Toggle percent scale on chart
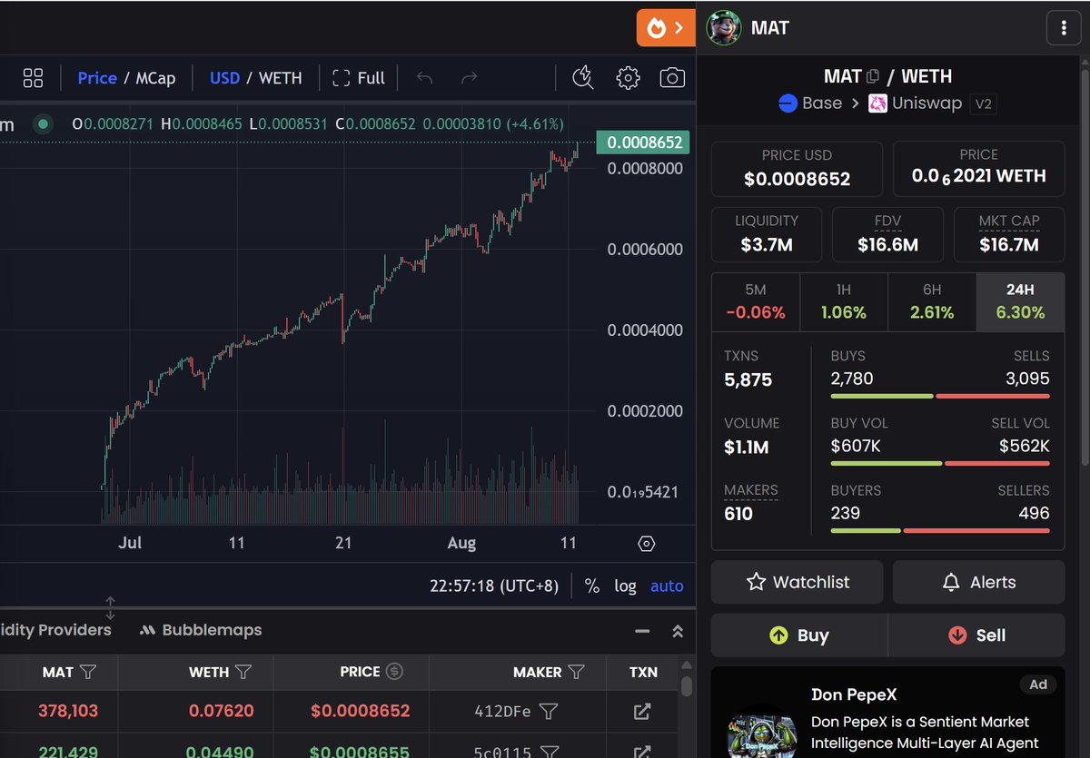The width and height of the screenshot is (1090, 758). [592, 586]
